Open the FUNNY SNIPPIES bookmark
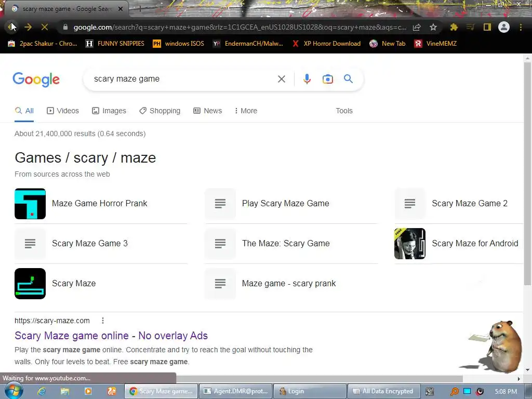 (115, 44)
